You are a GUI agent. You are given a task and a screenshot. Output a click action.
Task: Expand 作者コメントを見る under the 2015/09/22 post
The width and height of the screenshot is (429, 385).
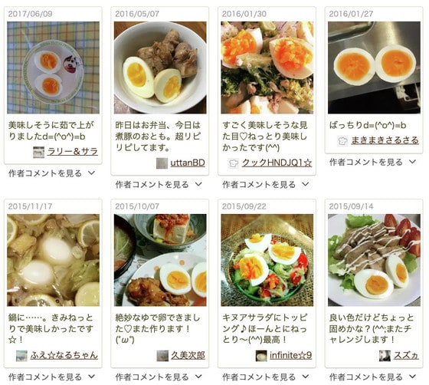[266, 377]
